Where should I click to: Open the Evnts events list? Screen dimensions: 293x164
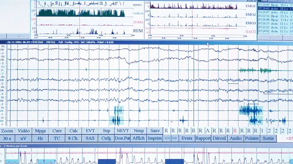[187, 138]
